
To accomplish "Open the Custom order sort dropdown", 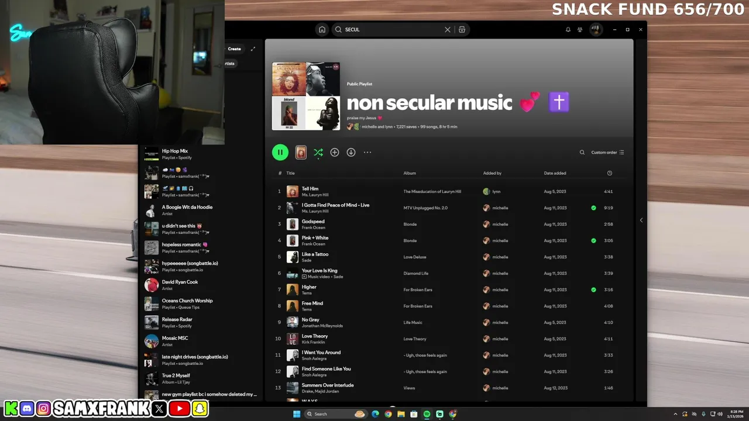I will [607, 153].
